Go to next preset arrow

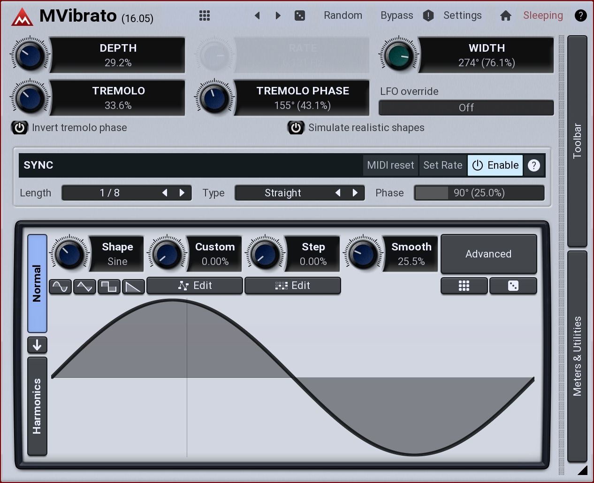point(278,16)
